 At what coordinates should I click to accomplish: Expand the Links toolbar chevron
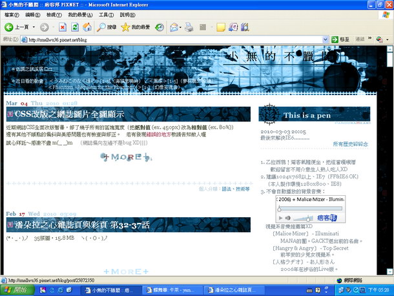pos(369,38)
